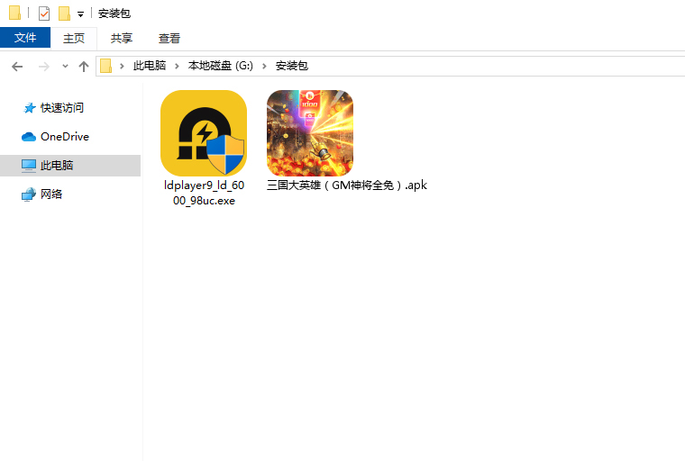Click the title bar folder icon
This screenshot has height=461, width=685.
click(x=14, y=13)
